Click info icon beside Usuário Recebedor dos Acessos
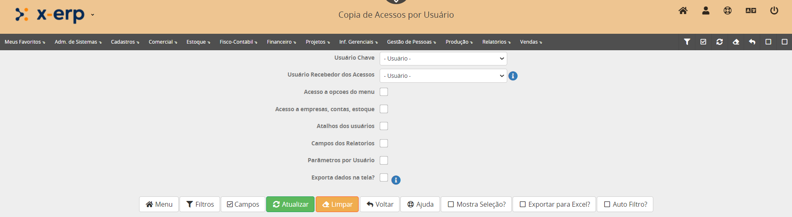Image resolution: width=792 pixels, height=217 pixels. point(513,76)
